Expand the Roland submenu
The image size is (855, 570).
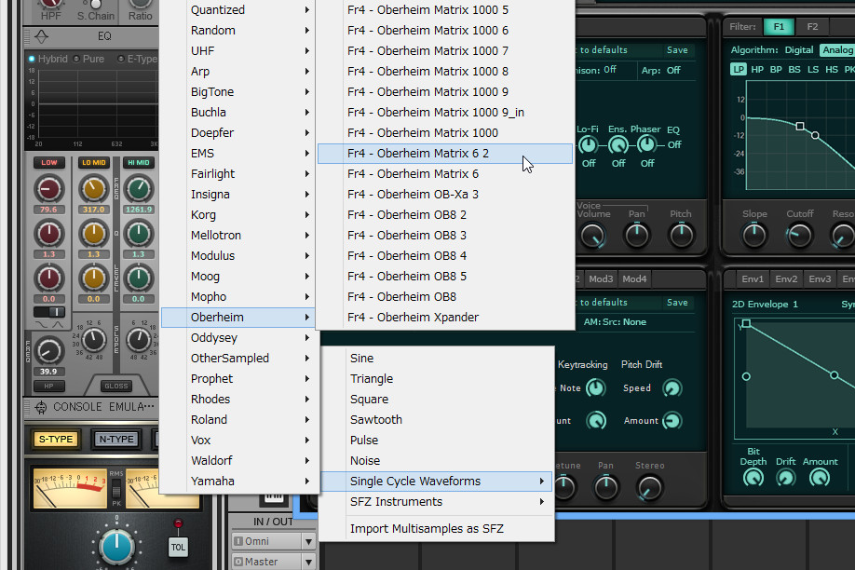238,420
